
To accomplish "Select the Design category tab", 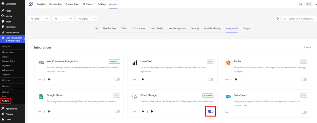I will 246,28.
